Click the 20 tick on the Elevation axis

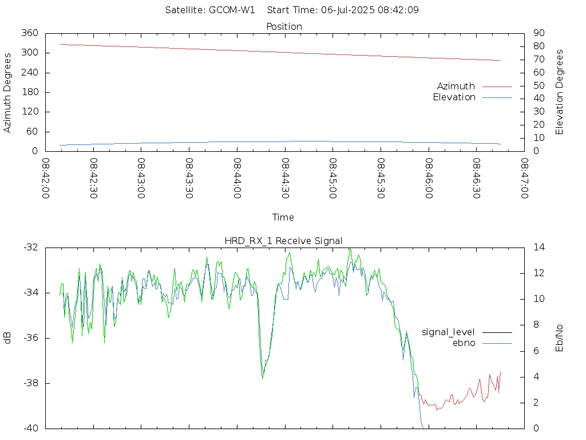click(x=539, y=125)
